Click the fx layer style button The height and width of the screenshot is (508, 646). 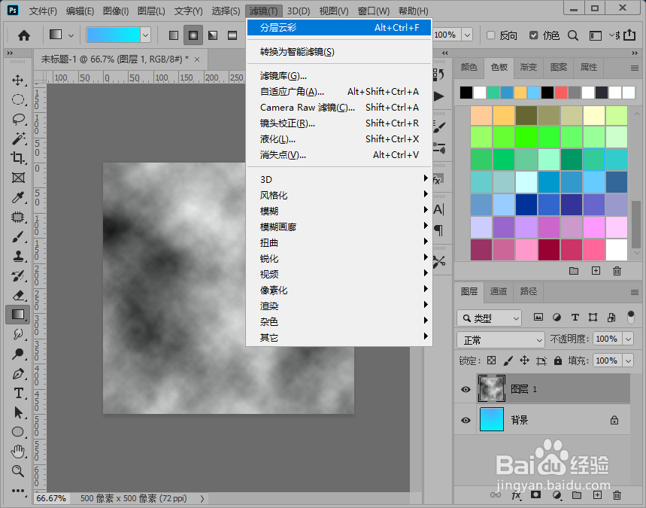(x=515, y=495)
